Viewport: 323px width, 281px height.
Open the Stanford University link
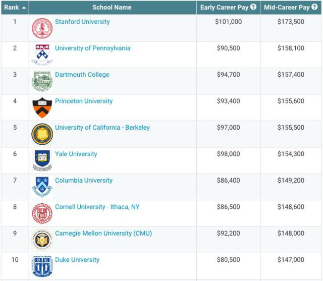coord(82,22)
